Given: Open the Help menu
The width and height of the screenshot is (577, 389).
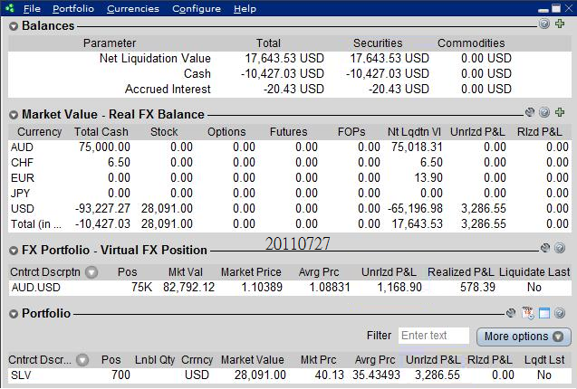Looking at the screenshot, I should coord(245,8).
